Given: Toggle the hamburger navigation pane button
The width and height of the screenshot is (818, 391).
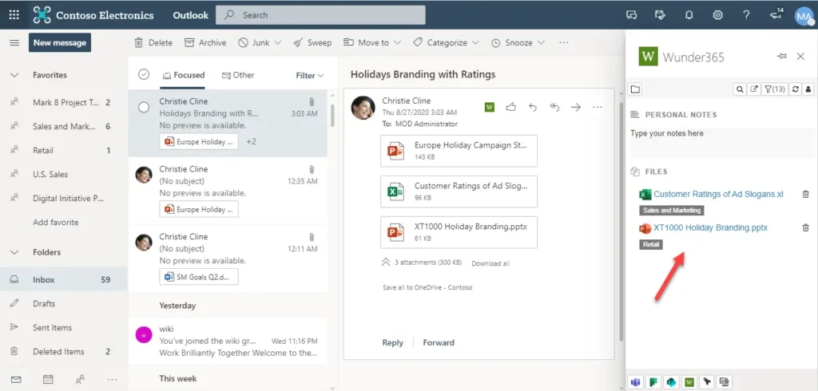Looking at the screenshot, I should tap(14, 42).
